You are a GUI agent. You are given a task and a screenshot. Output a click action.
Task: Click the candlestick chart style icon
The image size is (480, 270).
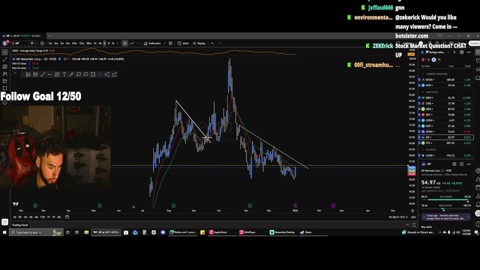click(125, 43)
